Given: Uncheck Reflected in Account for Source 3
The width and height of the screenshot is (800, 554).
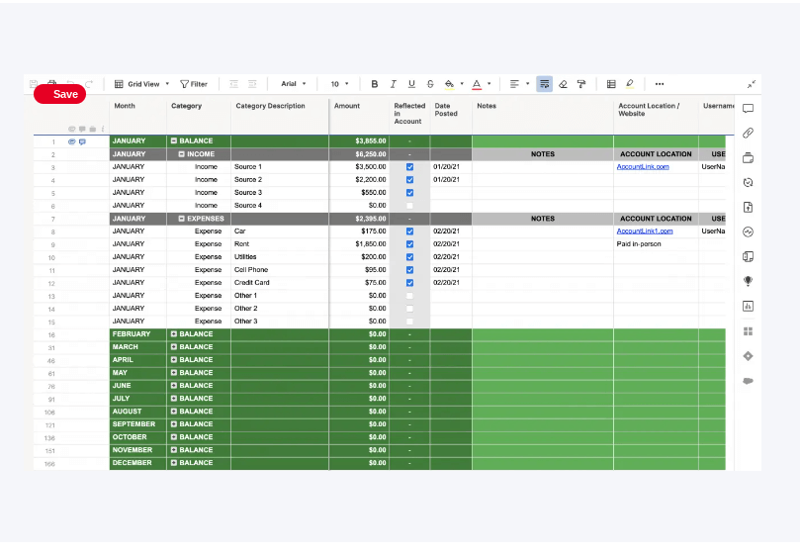Looking at the screenshot, I should pyautogui.click(x=409, y=193).
